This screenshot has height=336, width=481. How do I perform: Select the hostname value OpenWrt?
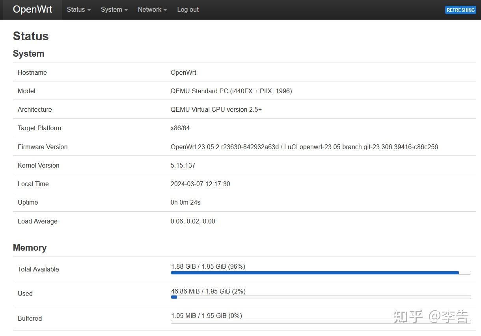[x=183, y=72]
